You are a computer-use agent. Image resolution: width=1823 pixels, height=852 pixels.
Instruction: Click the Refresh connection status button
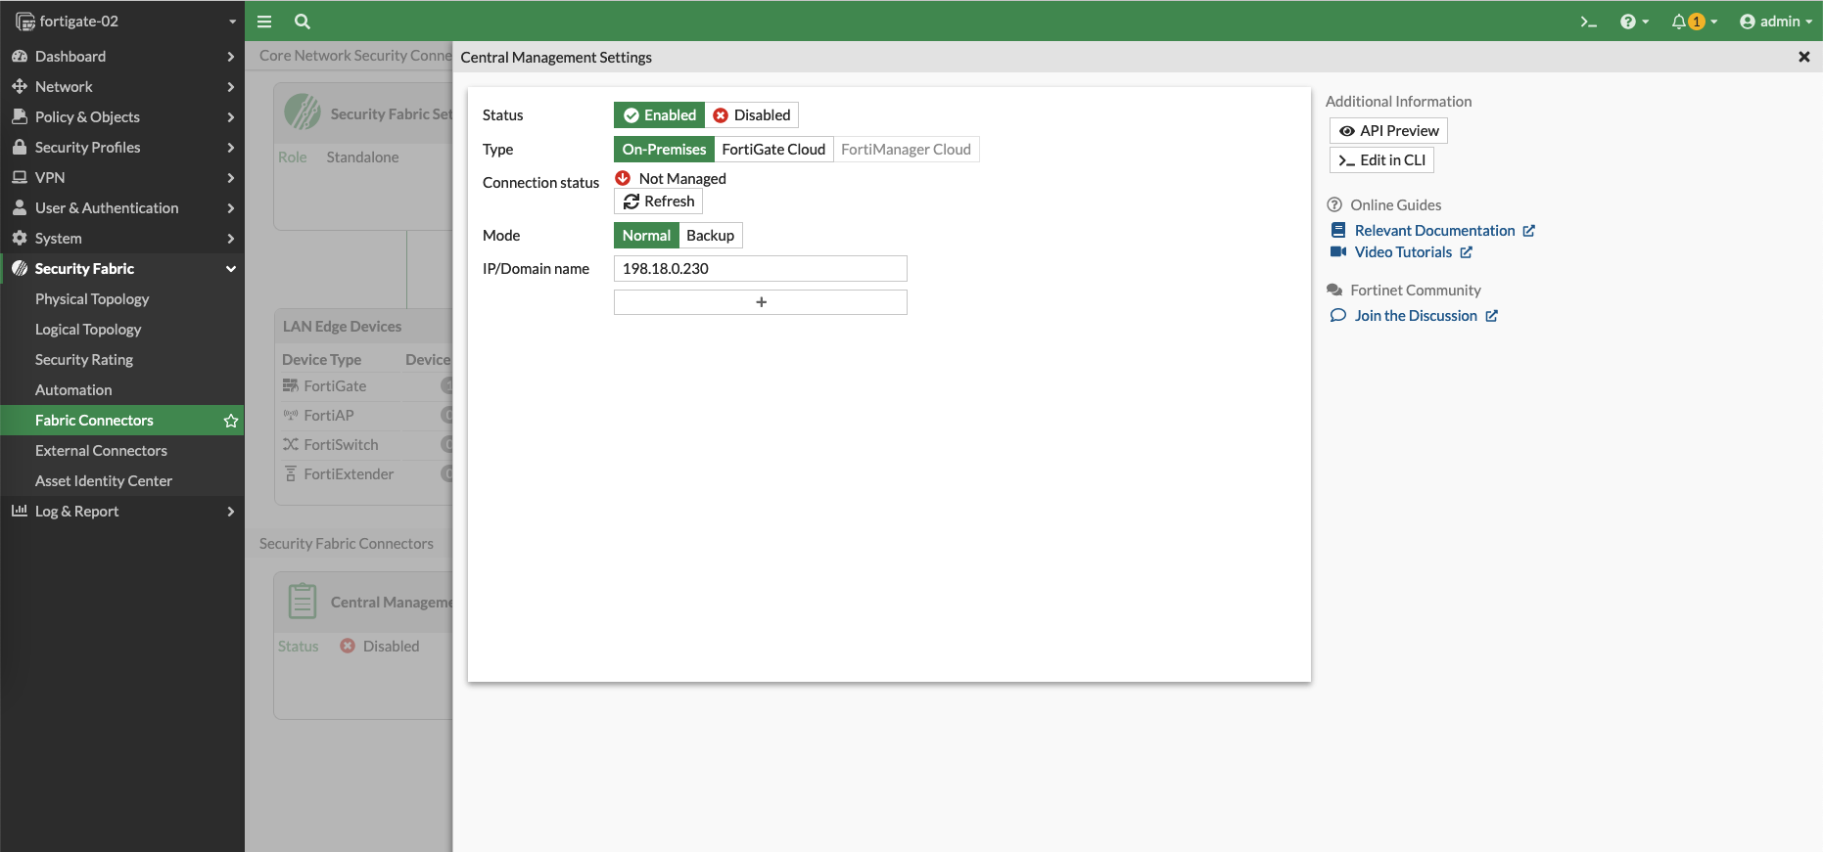click(658, 202)
